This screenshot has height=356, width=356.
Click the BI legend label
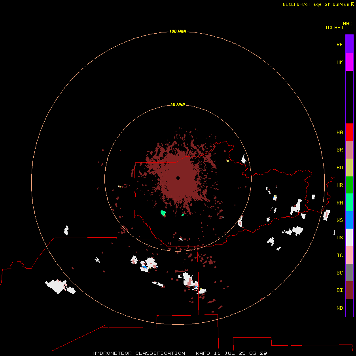click(339, 290)
